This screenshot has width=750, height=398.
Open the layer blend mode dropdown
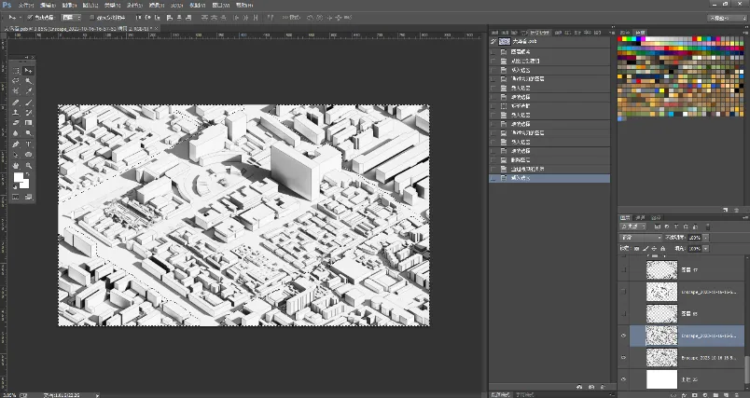(x=641, y=238)
